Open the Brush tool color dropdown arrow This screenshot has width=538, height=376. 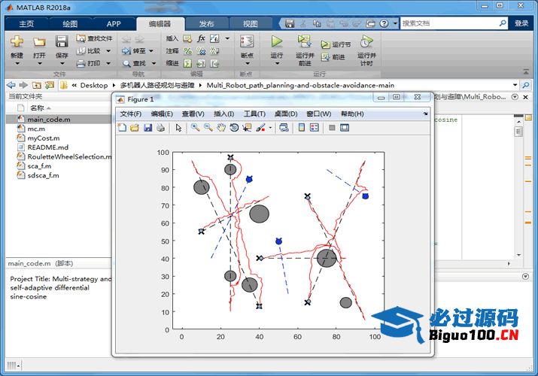[x=270, y=128]
